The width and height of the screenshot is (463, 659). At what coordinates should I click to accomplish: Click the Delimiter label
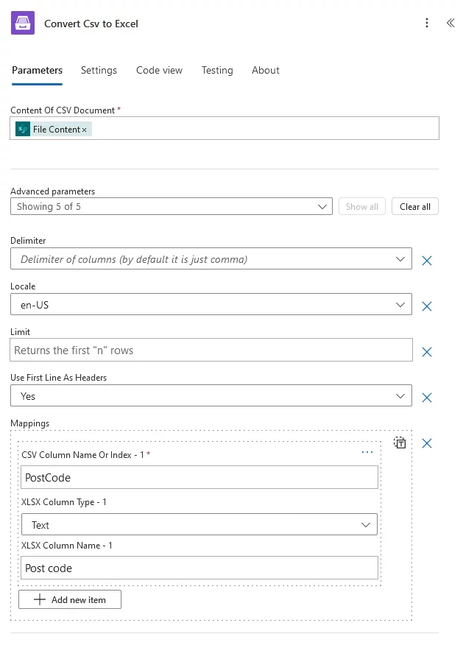28,240
